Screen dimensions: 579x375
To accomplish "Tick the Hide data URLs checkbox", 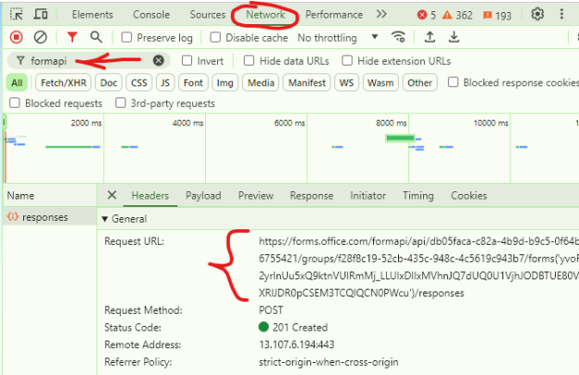I will click(x=250, y=61).
